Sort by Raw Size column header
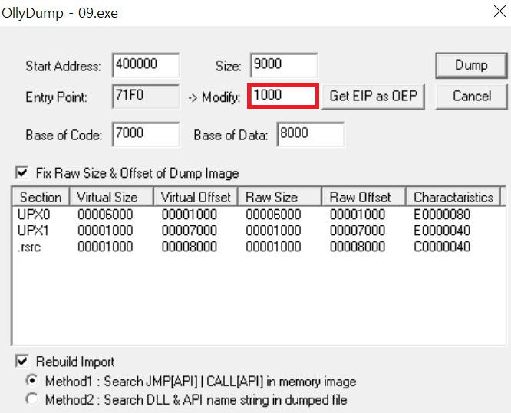 (x=280, y=197)
